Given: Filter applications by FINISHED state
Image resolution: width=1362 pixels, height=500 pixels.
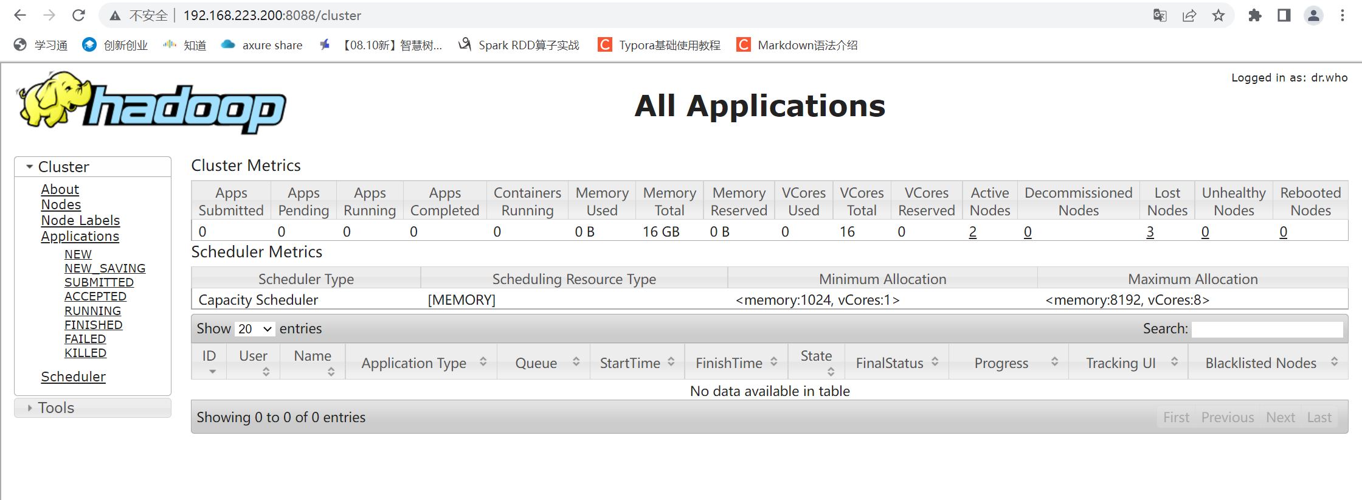Looking at the screenshot, I should [x=93, y=325].
